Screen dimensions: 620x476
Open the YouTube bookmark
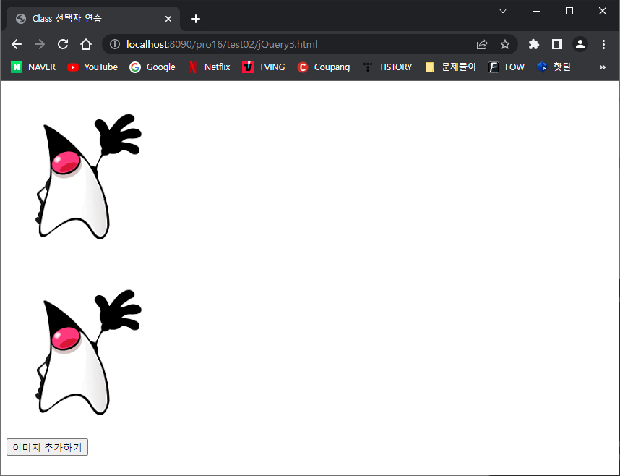(x=92, y=67)
